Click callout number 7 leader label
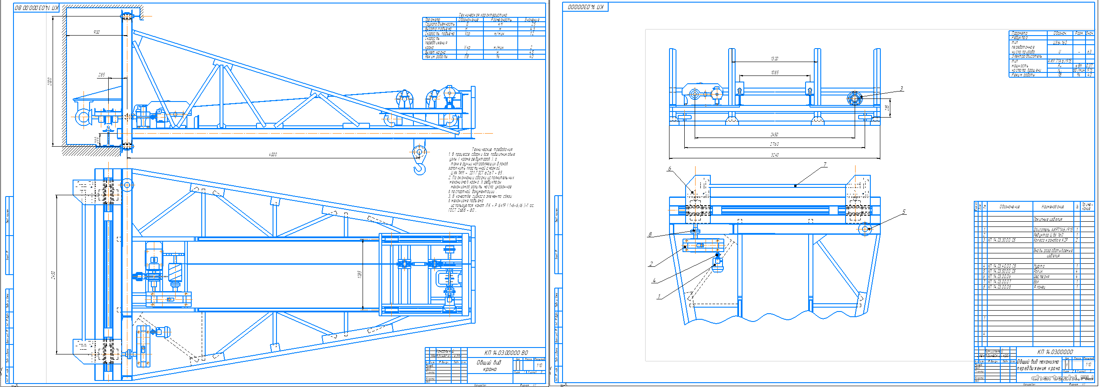Image resolution: width=1099 pixels, height=387 pixels. [825, 164]
